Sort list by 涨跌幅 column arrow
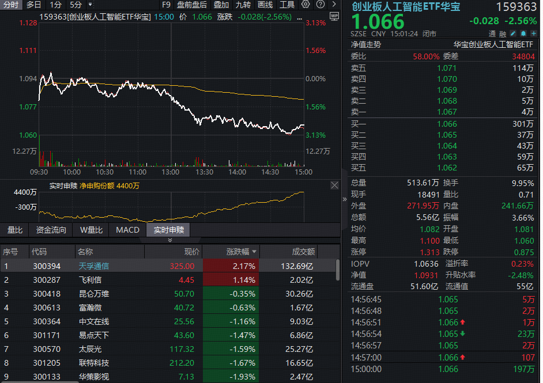This screenshot has height=383, width=543. (254, 252)
